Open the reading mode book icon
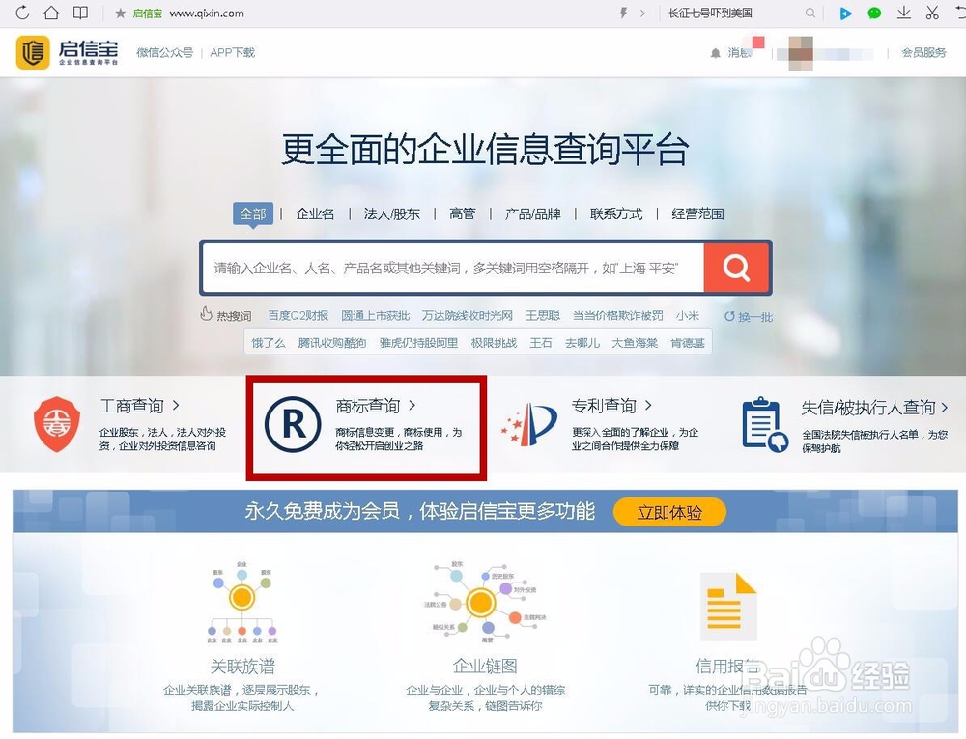 pos(80,13)
